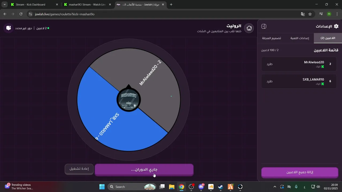
Task: Open Task View in taskbar
Action: point(162,187)
